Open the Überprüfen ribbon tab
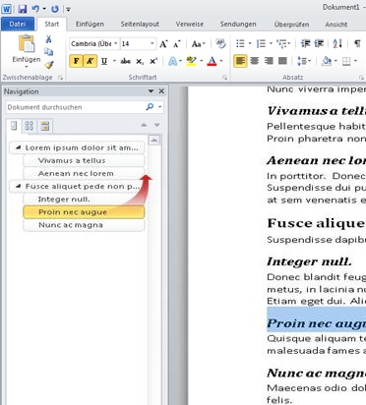The width and height of the screenshot is (366, 405). click(x=291, y=24)
